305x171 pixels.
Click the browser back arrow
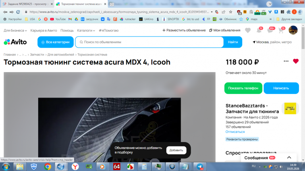point(5,12)
